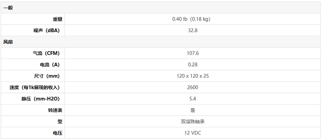Click the 风扇 section header
The width and height of the screenshot is (322, 140).
point(8,42)
